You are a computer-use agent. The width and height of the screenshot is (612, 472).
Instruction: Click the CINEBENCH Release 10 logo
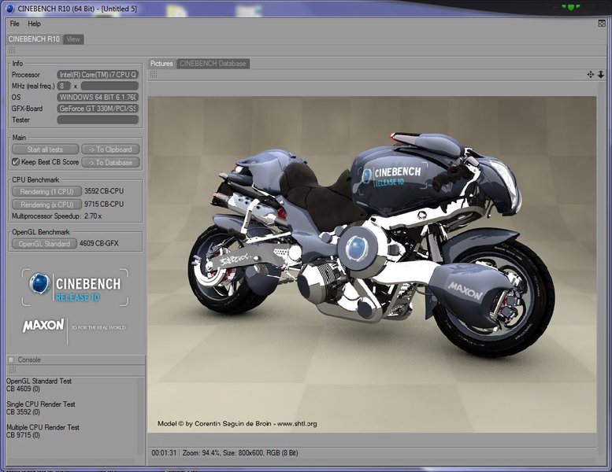pos(75,287)
